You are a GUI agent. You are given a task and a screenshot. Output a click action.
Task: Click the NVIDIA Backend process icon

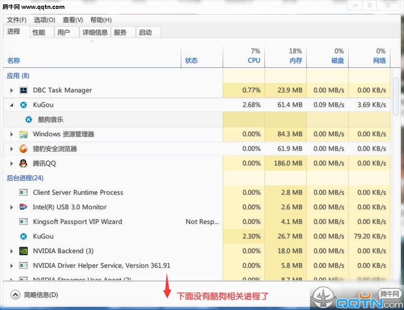point(24,251)
